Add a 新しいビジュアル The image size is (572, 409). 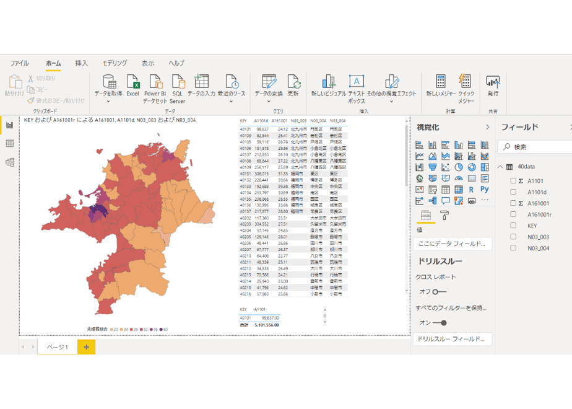pyautogui.click(x=329, y=86)
